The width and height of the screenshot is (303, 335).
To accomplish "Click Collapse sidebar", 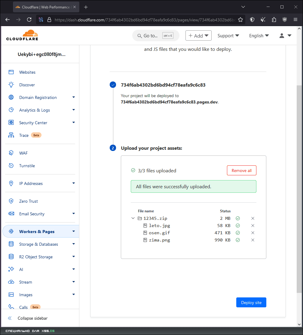I will coord(32,318).
